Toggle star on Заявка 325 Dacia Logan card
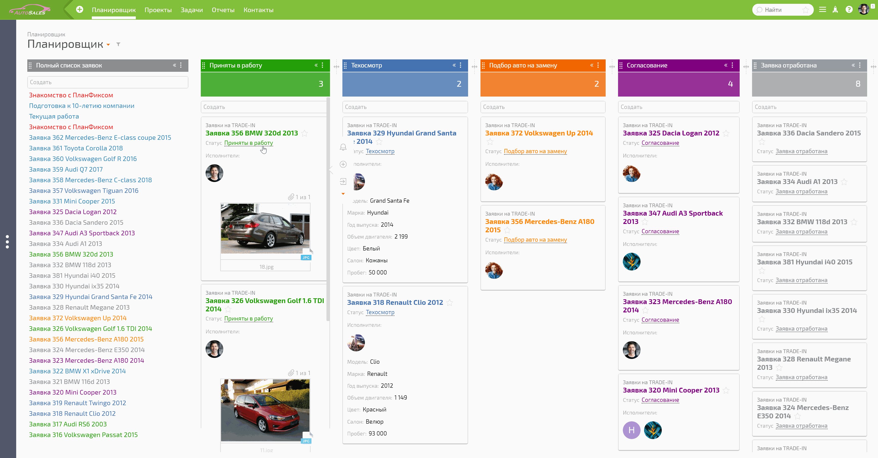The height and width of the screenshot is (458, 878). [726, 133]
